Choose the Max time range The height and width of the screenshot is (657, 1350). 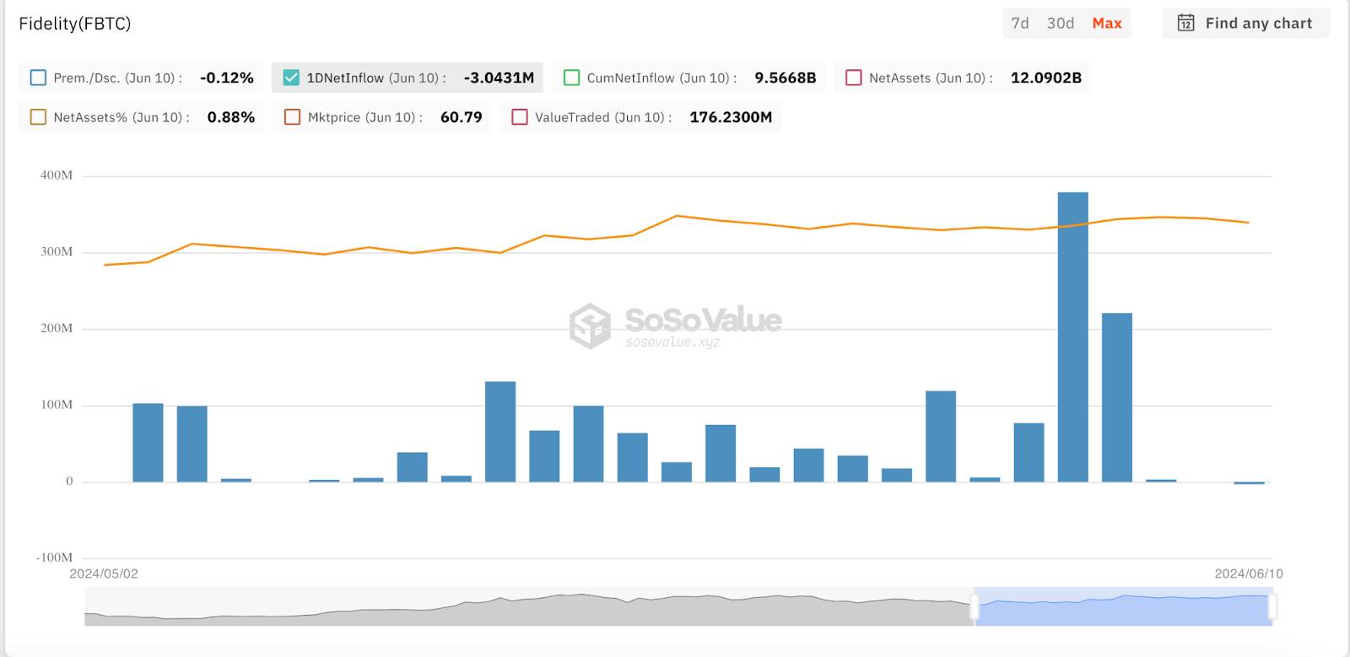pos(1107,24)
